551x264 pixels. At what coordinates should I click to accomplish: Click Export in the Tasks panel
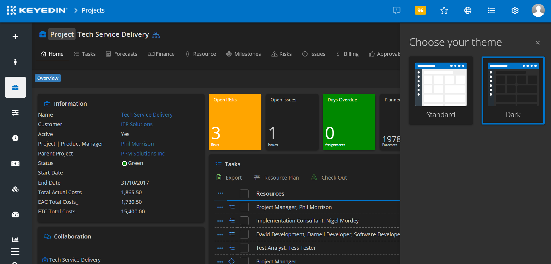229,178
